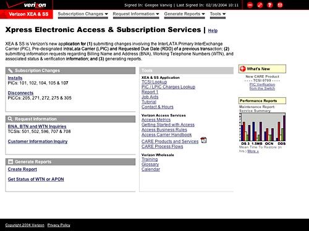Open PIC / LPIC Charges Lookup
This screenshot has height=231, width=309.
click(168, 87)
